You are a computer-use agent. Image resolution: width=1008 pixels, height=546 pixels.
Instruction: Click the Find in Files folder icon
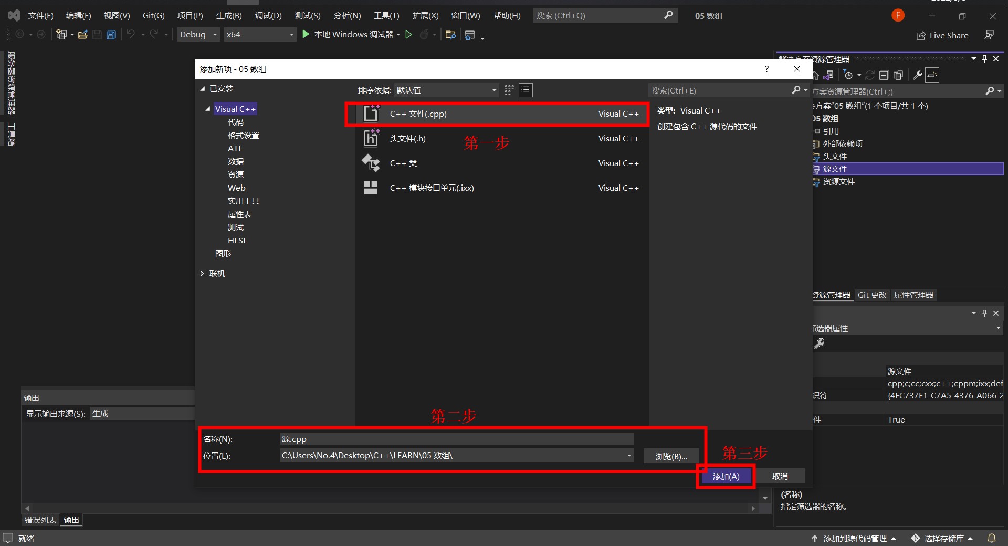point(450,35)
